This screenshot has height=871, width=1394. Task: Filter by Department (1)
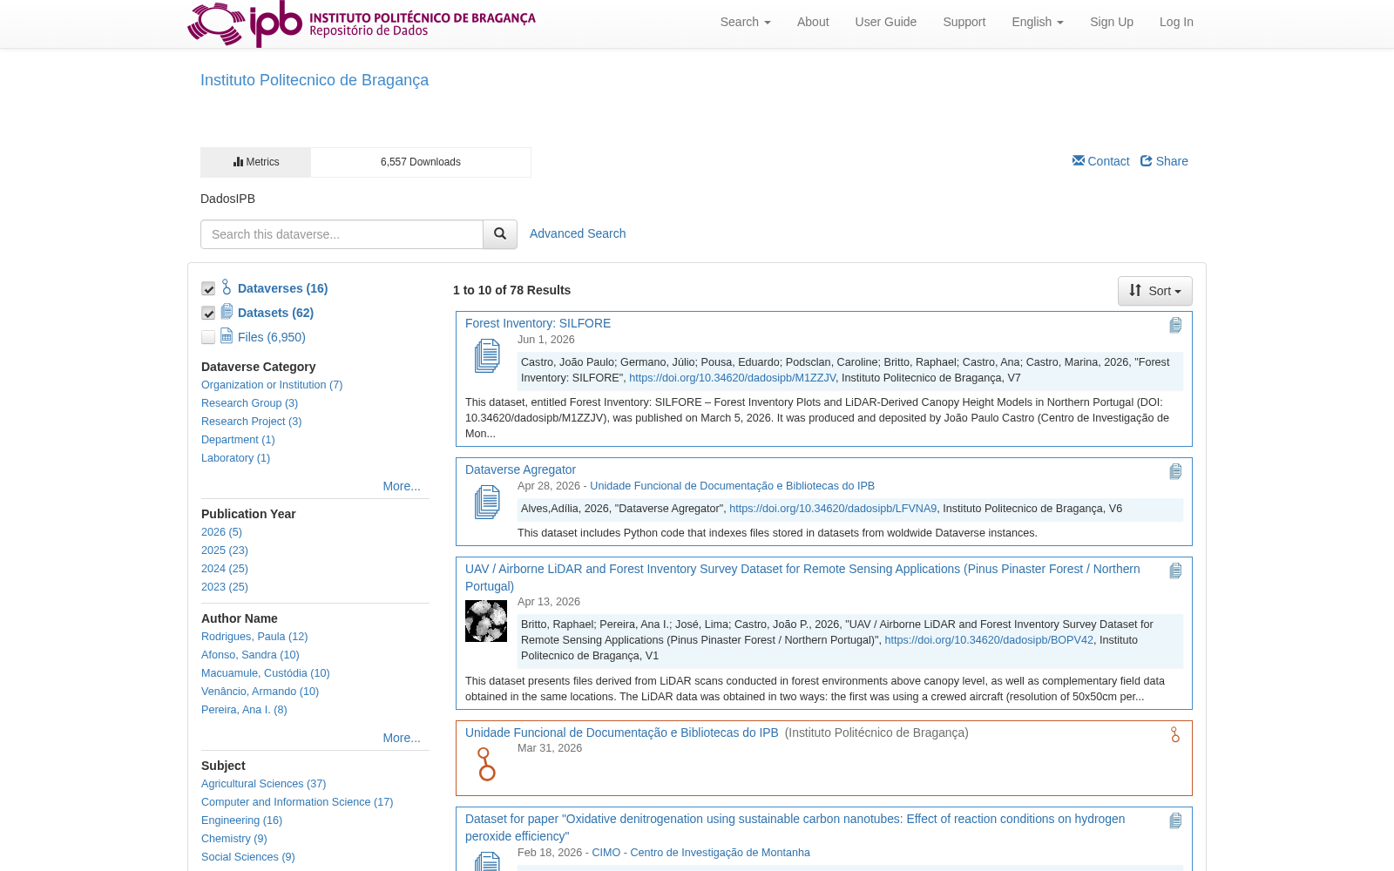[x=238, y=440]
